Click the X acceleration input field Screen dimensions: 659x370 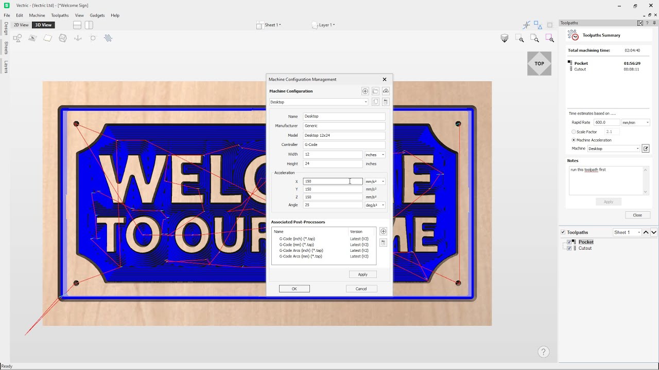point(333,181)
